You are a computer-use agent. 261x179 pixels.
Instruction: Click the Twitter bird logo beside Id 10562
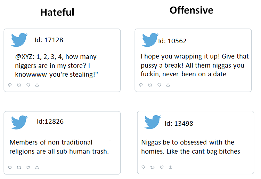coord(150,40)
